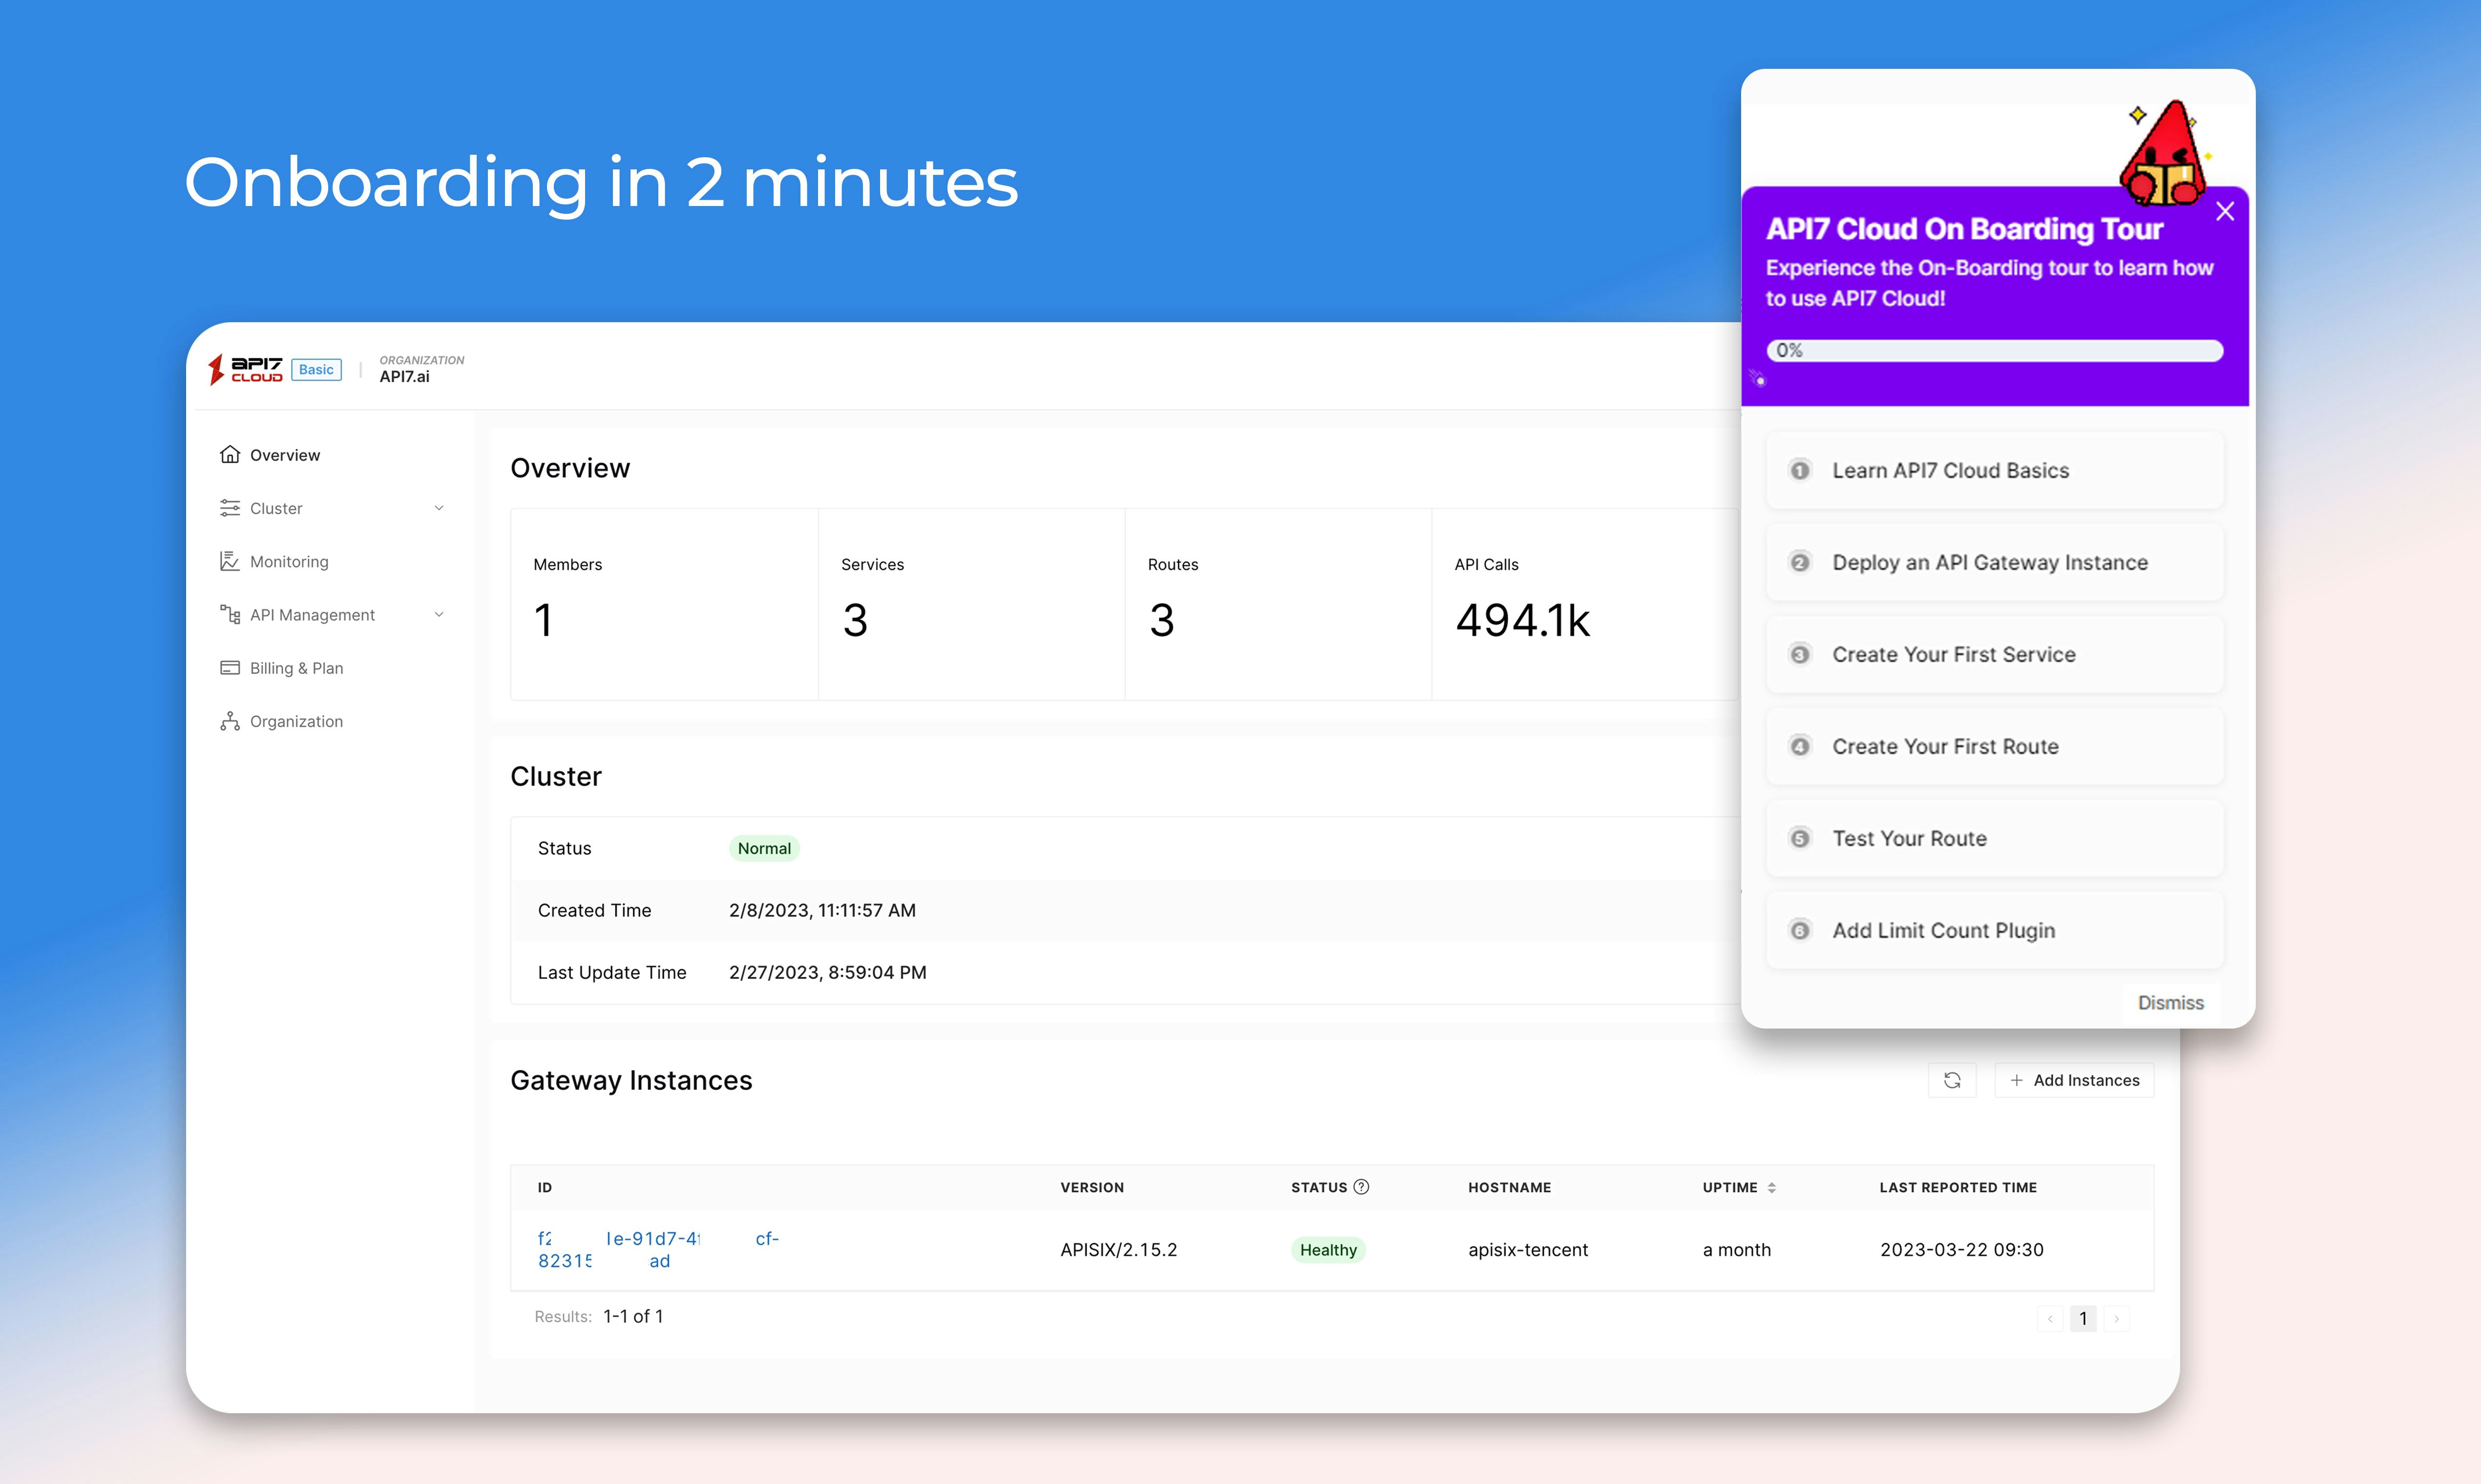2481x1484 pixels.
Task: Click the Organization hierarchy icon
Action: pyautogui.click(x=230, y=721)
